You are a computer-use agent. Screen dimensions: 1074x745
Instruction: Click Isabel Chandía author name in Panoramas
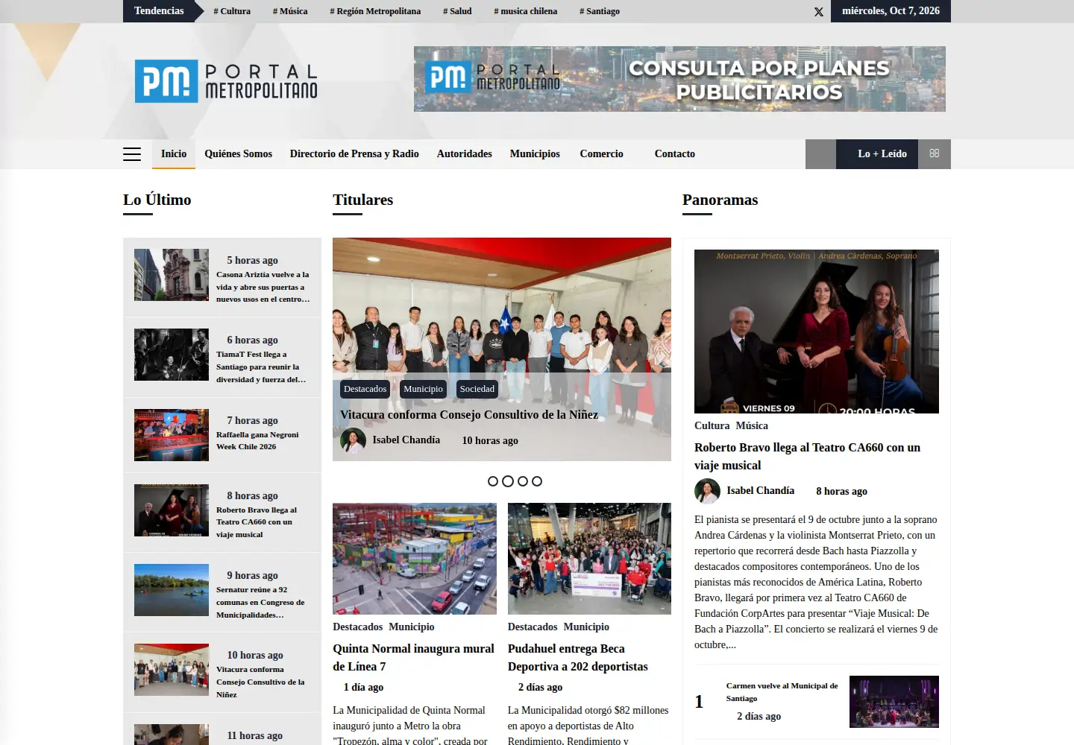click(x=761, y=491)
